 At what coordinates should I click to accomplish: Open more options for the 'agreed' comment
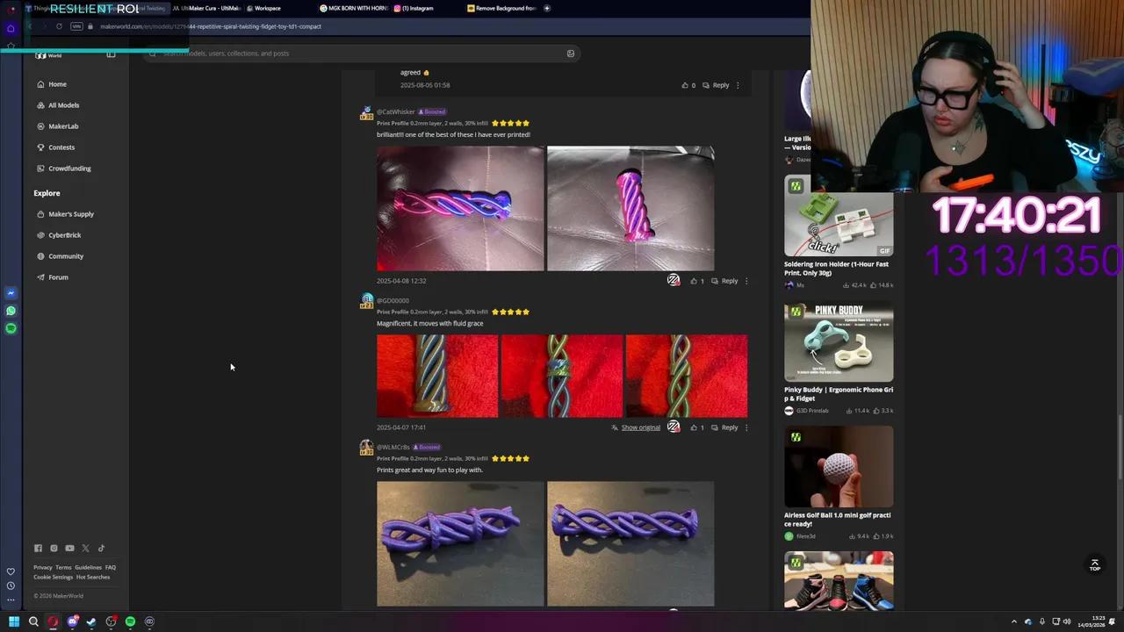737,84
